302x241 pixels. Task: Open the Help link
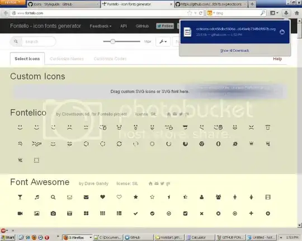point(277,59)
